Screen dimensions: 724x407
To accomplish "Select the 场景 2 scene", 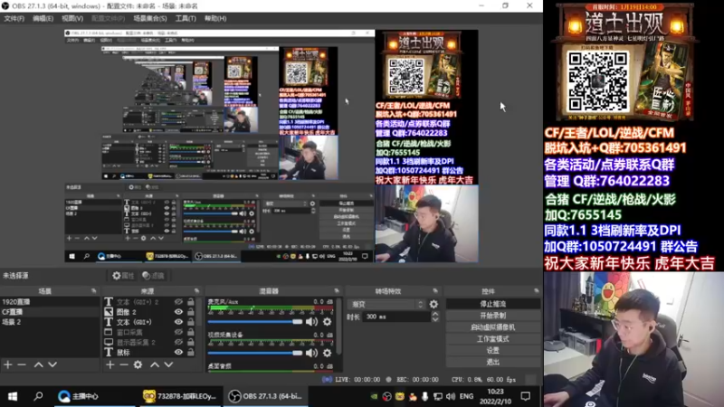I will coord(50,322).
